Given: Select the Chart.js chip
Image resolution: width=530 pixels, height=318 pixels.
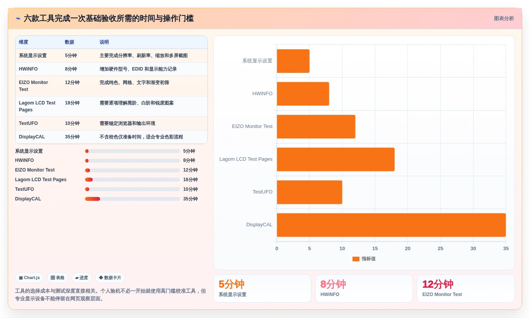Looking at the screenshot, I should tap(29, 278).
